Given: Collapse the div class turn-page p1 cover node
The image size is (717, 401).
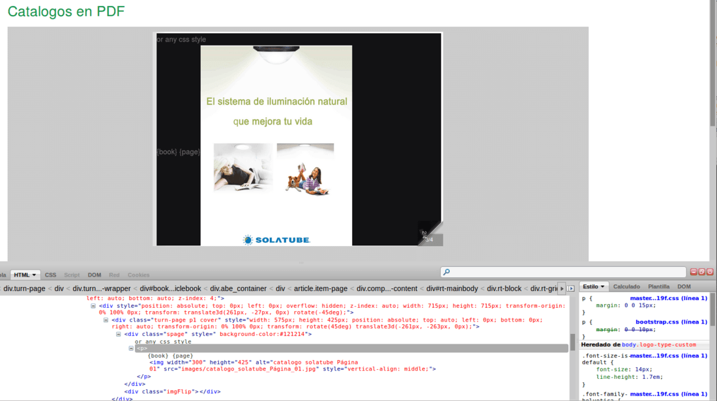Looking at the screenshot, I should [x=106, y=320].
